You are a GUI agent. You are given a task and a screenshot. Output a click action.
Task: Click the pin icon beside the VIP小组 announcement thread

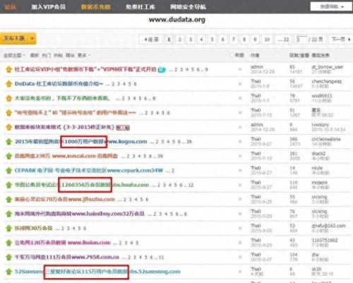[x=8, y=70]
